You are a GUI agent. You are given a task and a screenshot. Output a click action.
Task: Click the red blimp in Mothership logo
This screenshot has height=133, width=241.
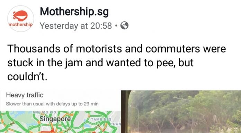click(20, 16)
